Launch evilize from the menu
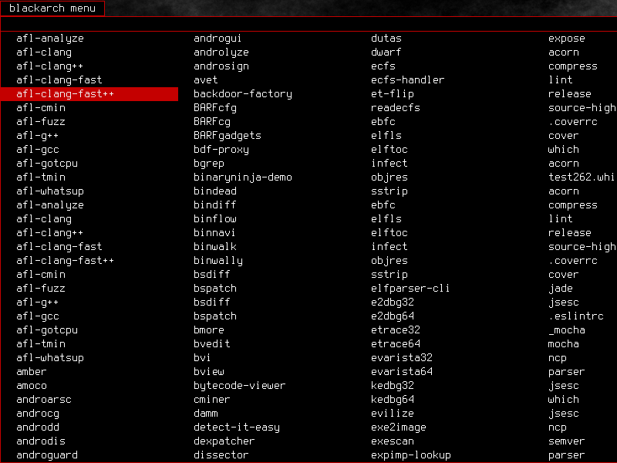Image resolution: width=617 pixels, height=463 pixels. (392, 413)
